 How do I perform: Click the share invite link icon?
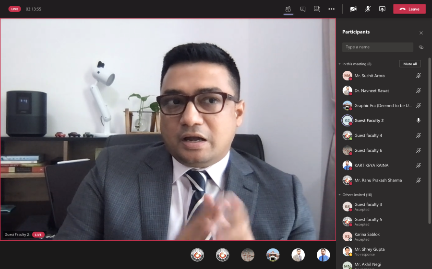click(421, 47)
